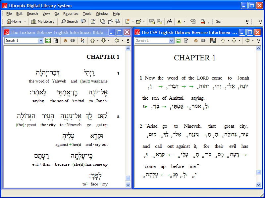Click the My Library button
265x198 pixels.
(43, 21)
